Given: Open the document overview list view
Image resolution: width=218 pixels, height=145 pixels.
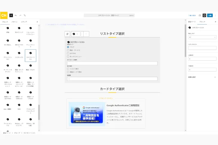Looking at the screenshot, I should coord(25,16).
